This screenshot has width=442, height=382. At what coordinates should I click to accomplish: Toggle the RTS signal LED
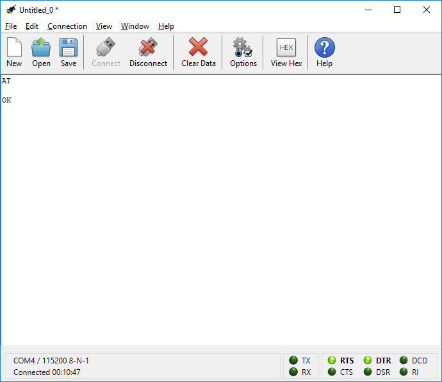[332, 360]
